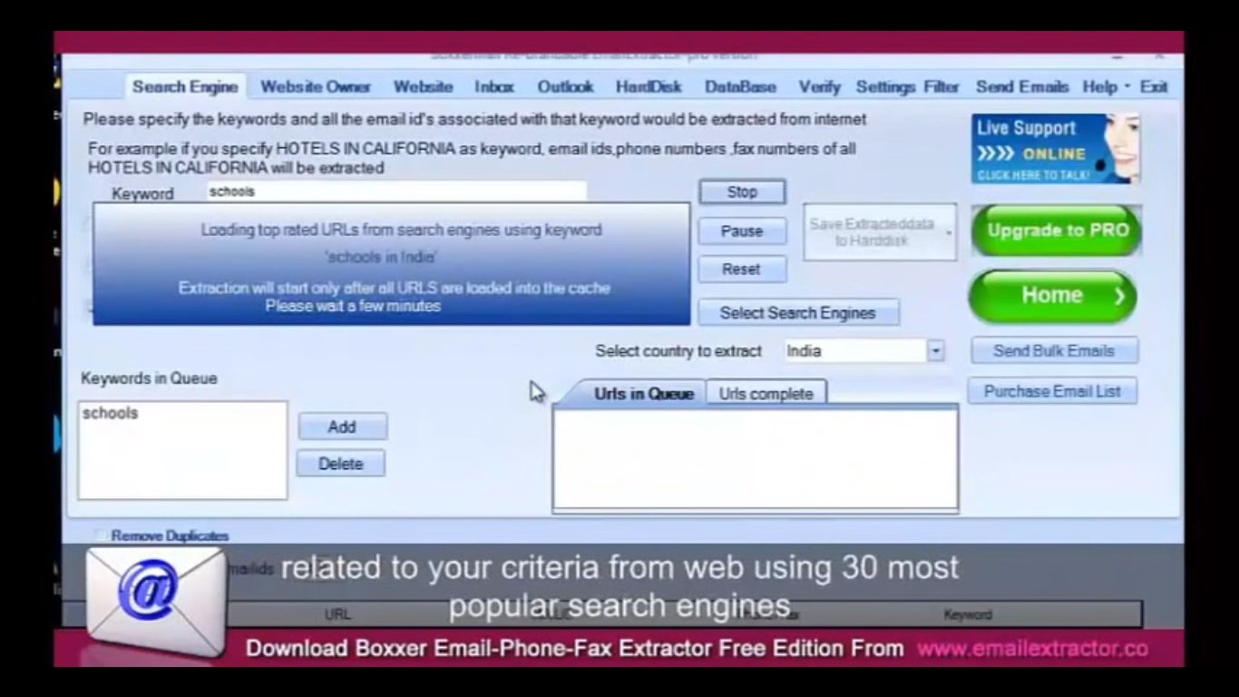Click the Keyword column header

pos(968,614)
